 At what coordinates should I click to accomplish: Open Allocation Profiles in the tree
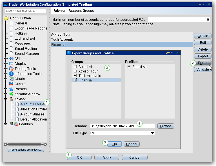point(34,109)
